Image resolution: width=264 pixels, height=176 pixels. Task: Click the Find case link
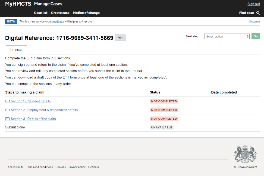point(246,13)
